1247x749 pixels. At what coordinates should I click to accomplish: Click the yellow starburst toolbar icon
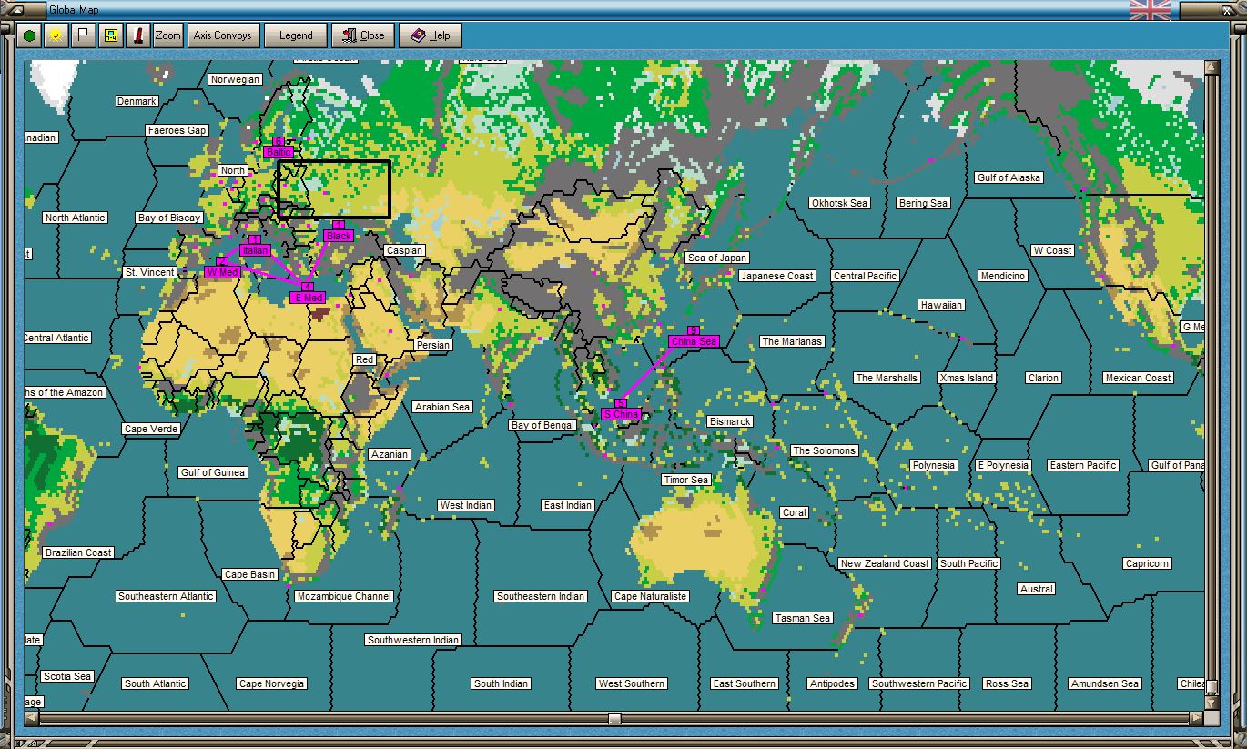pos(56,35)
